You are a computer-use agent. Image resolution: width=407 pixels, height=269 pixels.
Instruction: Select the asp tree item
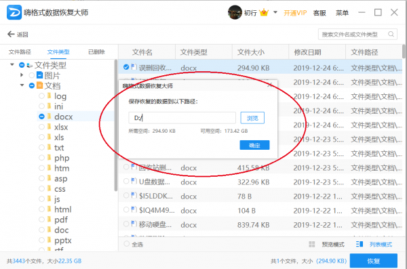click(61, 179)
